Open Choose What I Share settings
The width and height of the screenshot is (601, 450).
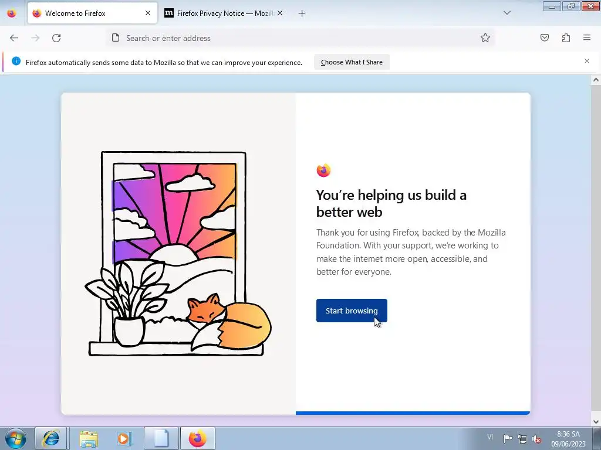(352, 62)
